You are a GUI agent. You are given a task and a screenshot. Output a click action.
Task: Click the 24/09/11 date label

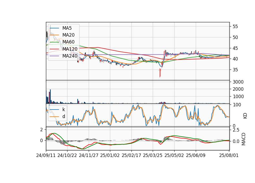coord(46,155)
